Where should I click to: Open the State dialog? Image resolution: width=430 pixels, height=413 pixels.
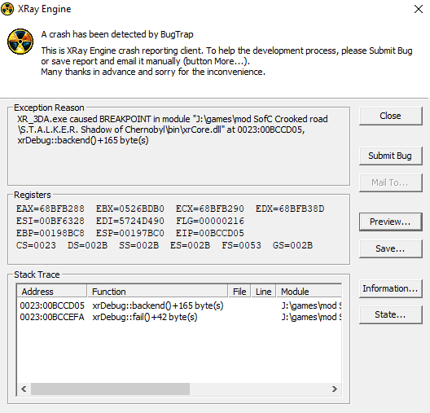click(x=391, y=314)
